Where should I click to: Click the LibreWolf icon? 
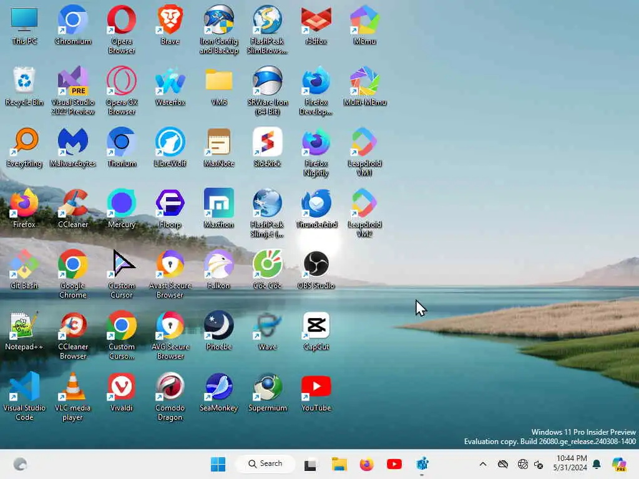pos(170,147)
